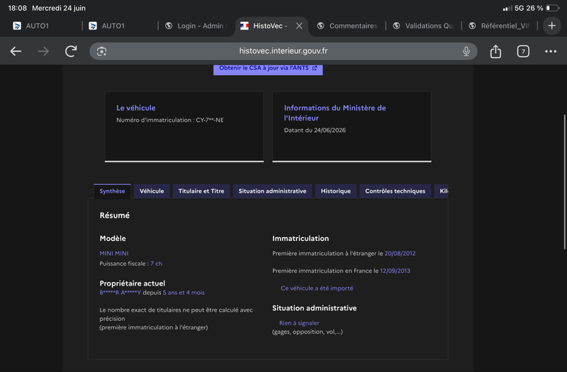This screenshot has height=372, width=567.
Task: Close the HistoVec tab
Action: (x=299, y=26)
